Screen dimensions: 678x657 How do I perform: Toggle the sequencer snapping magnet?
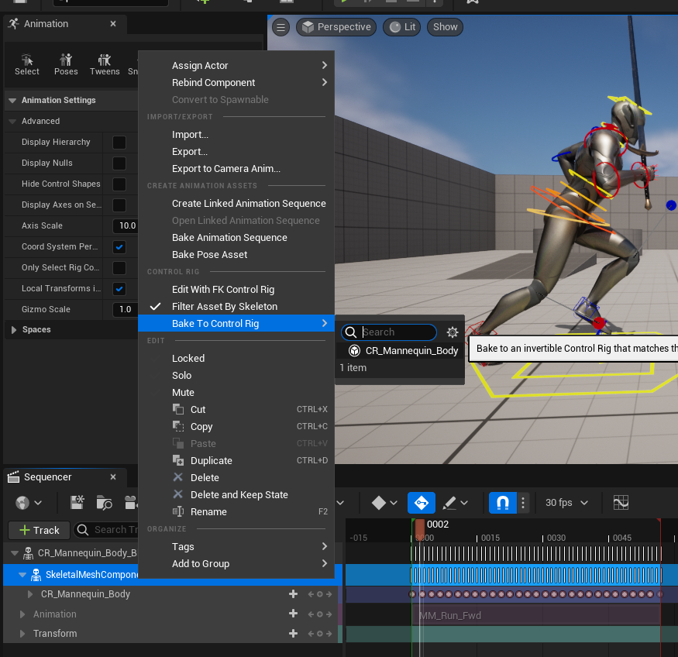(x=502, y=503)
